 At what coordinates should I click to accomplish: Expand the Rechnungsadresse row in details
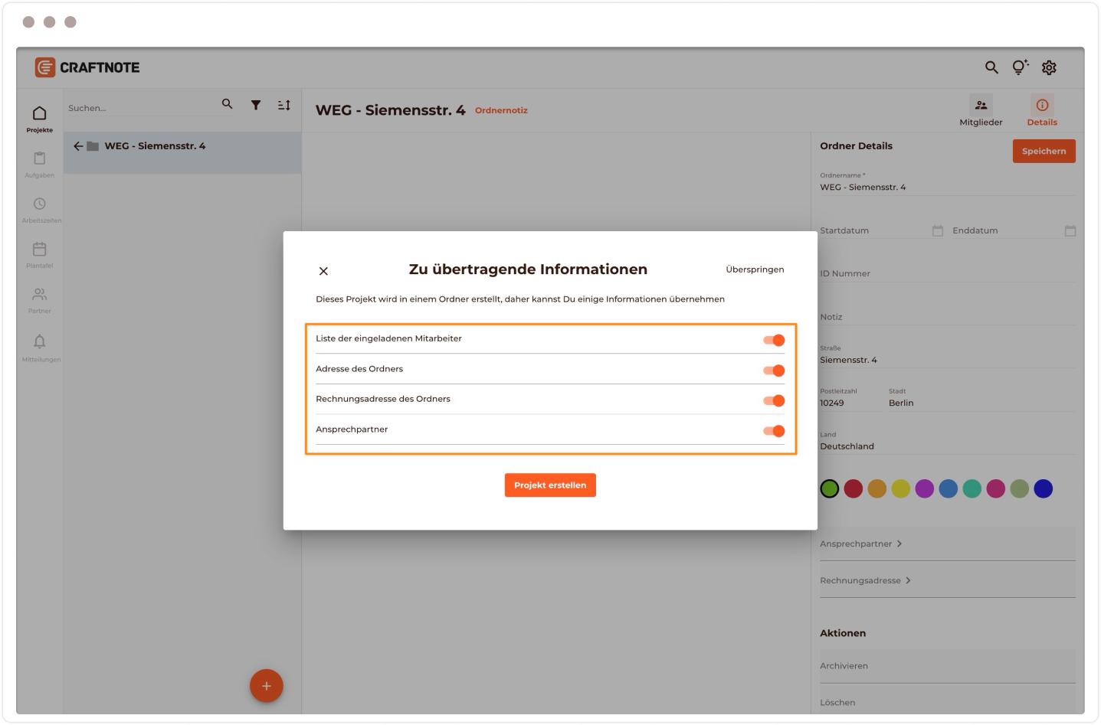[x=866, y=580]
